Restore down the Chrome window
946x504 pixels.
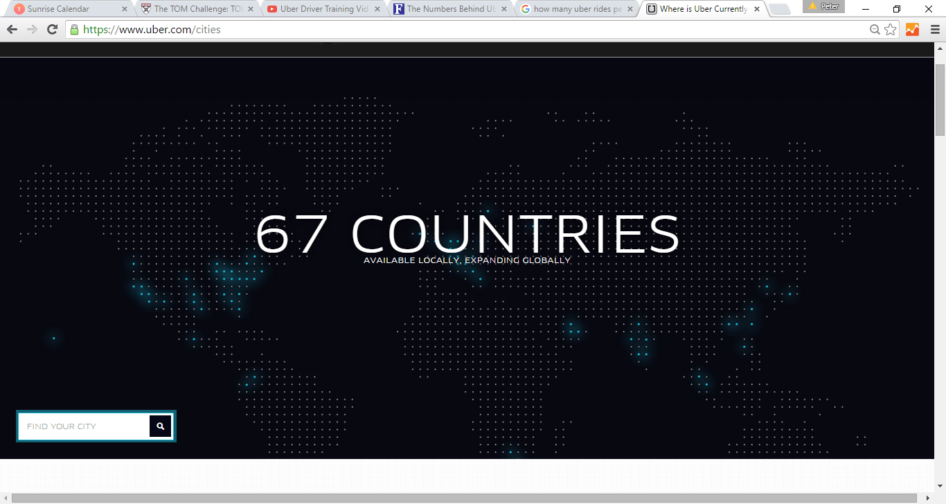tap(897, 9)
